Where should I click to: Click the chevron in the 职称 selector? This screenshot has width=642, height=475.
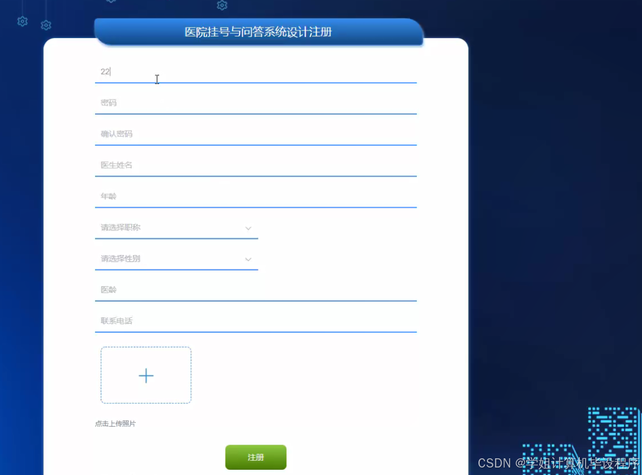point(248,228)
